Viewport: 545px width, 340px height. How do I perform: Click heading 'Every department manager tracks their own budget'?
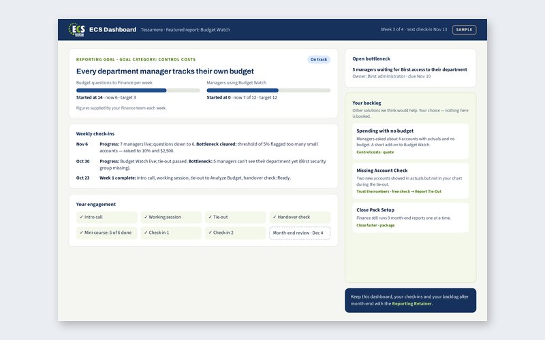pos(165,71)
